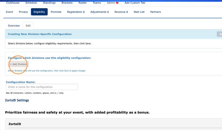Open the Partners section

155,12
